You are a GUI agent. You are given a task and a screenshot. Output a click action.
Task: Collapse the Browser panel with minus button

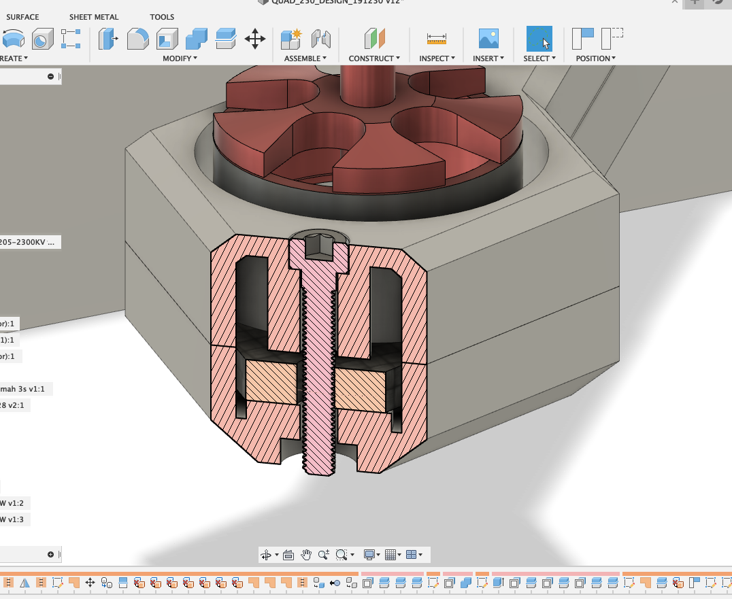point(50,77)
